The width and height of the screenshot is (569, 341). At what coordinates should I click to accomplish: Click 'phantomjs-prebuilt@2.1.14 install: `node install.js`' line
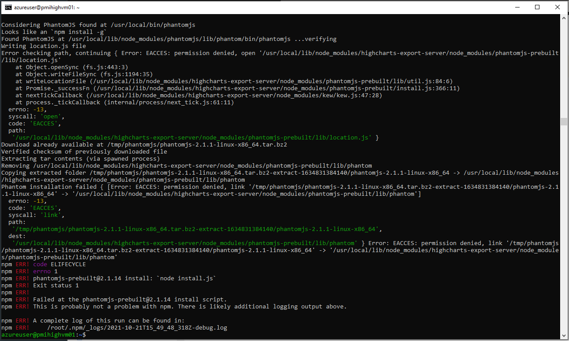109,279
